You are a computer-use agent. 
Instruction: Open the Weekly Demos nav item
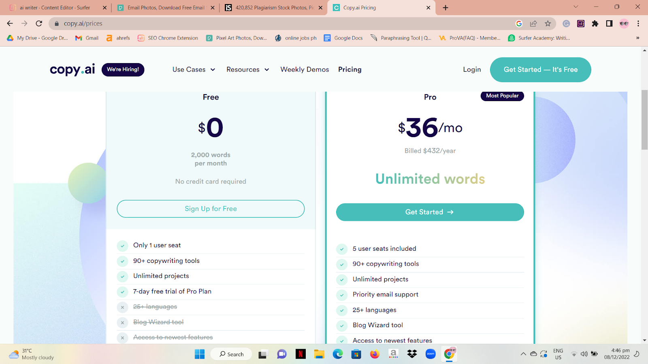pyautogui.click(x=305, y=70)
